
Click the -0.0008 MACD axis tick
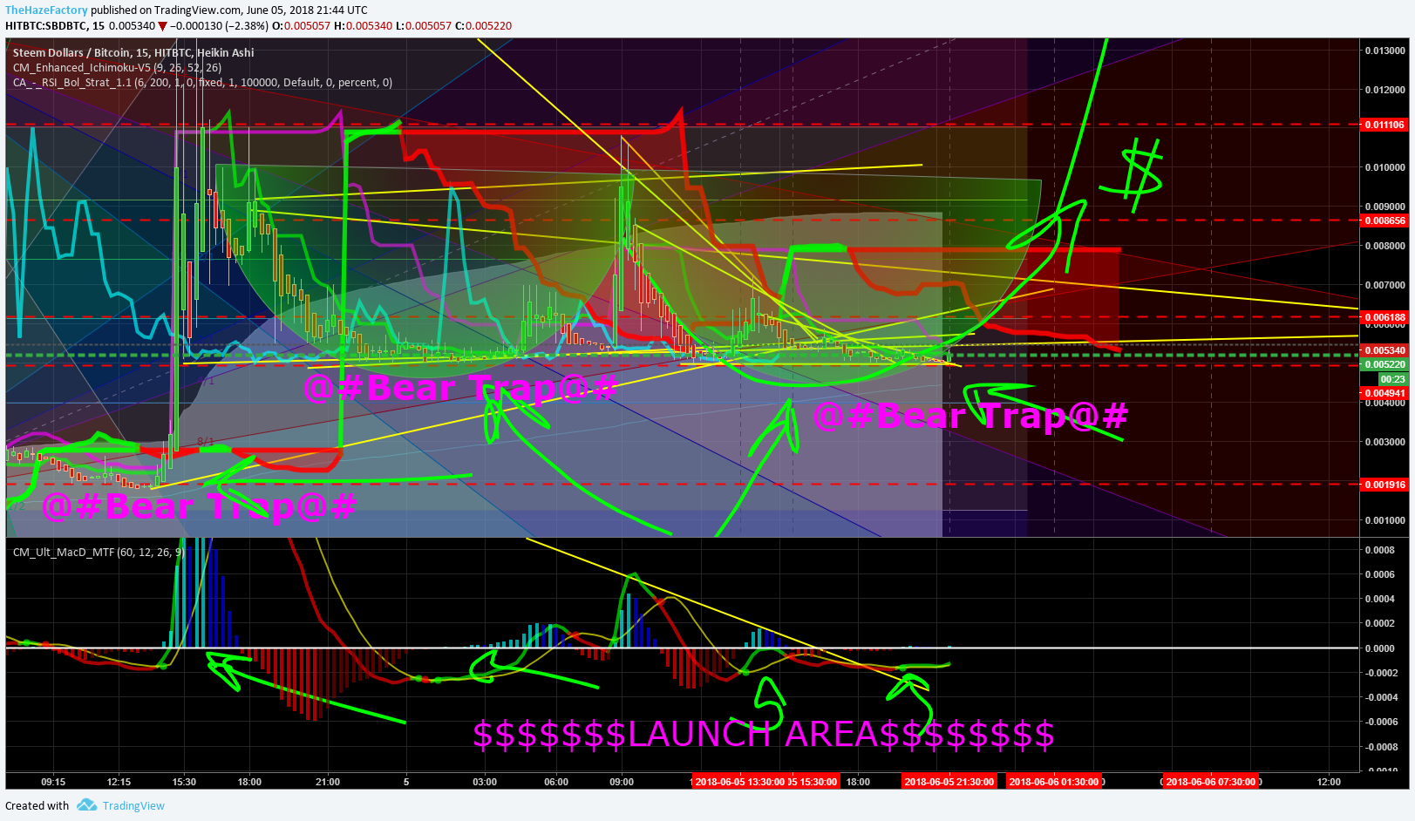(1380, 747)
